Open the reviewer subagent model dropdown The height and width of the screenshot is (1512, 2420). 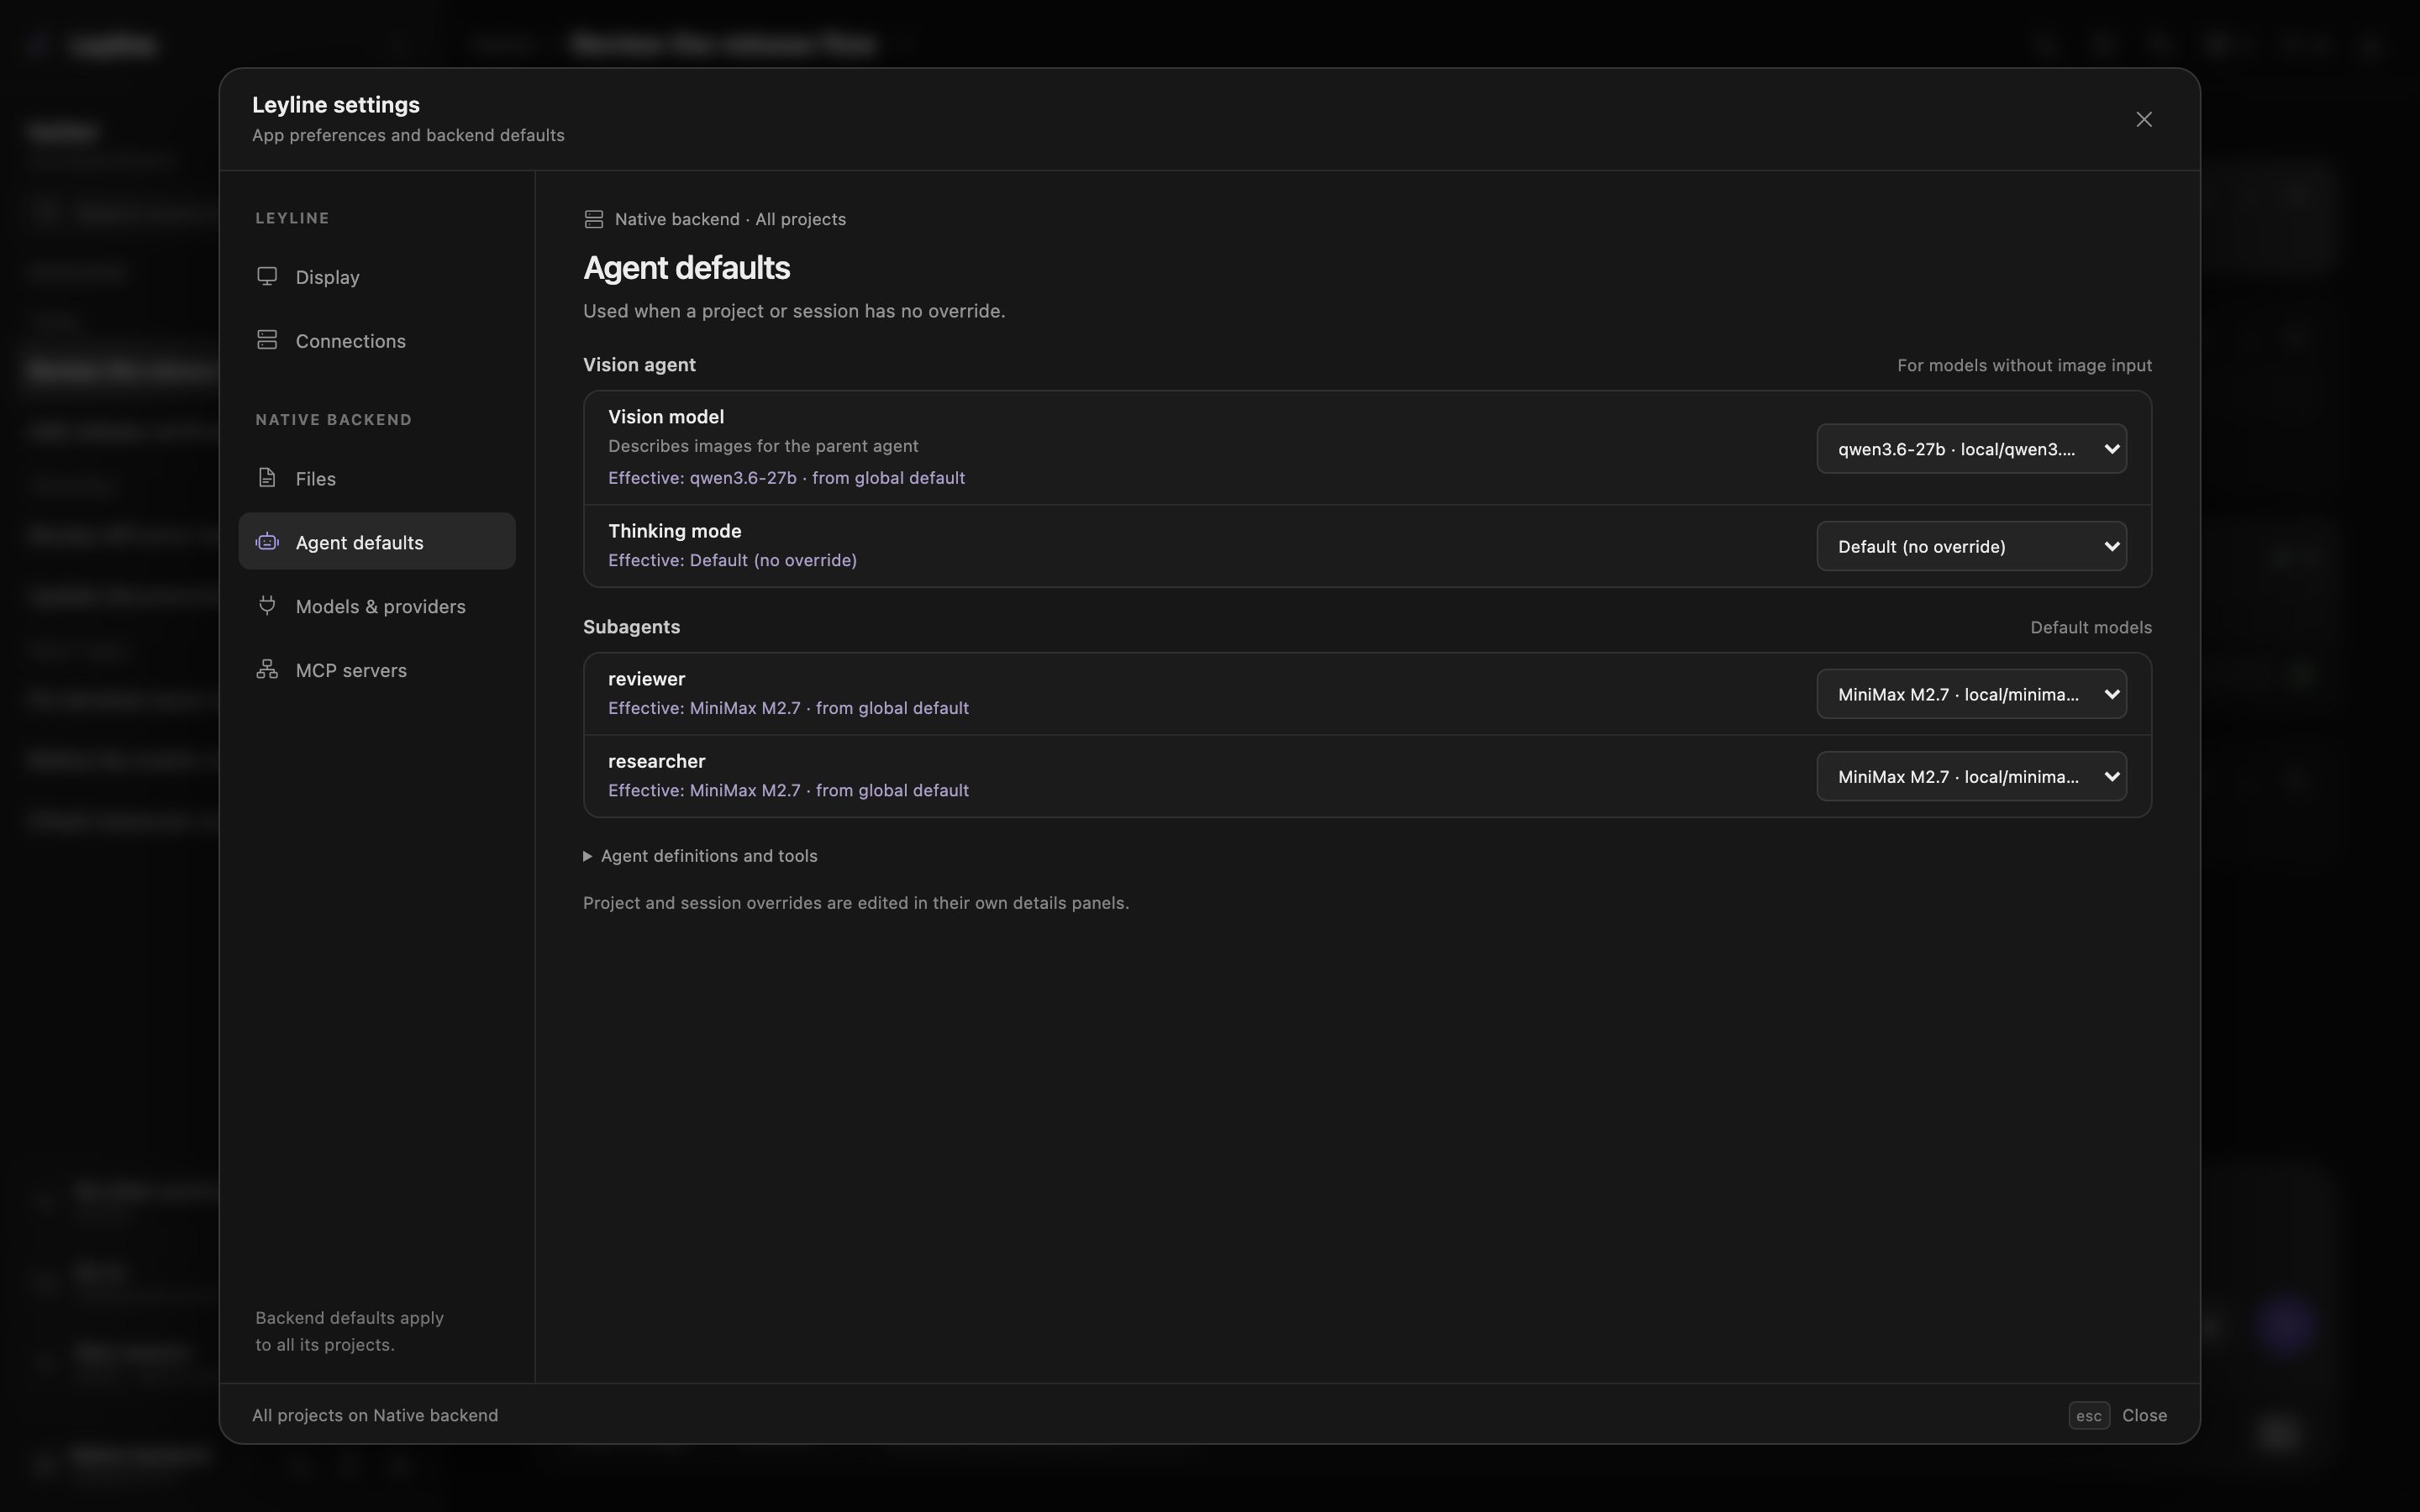[x=1971, y=694]
